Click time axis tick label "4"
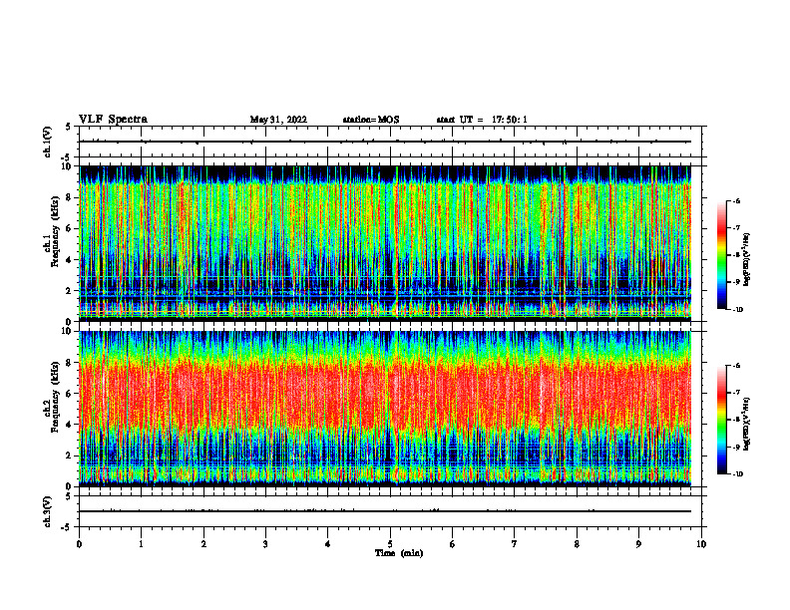790x610 pixels. coord(328,544)
